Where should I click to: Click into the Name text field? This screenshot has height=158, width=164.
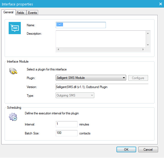[x=81, y=25]
